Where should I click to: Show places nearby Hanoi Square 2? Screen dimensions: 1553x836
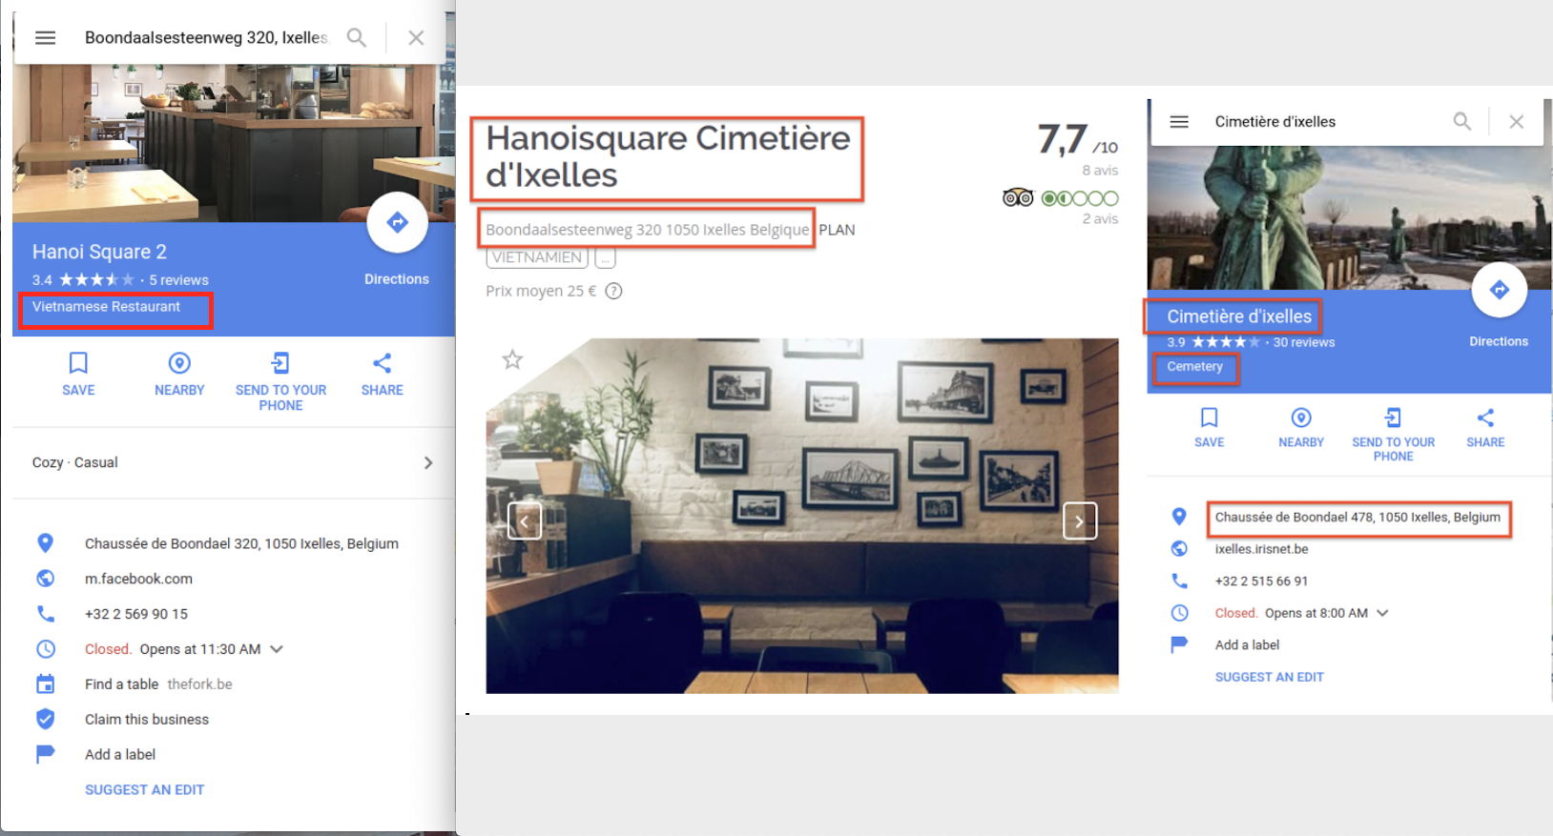tap(179, 374)
